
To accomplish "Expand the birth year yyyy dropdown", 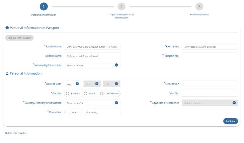I will pyautogui.click(x=77, y=84).
